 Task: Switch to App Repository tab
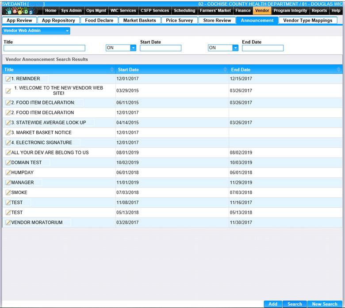[x=58, y=20]
